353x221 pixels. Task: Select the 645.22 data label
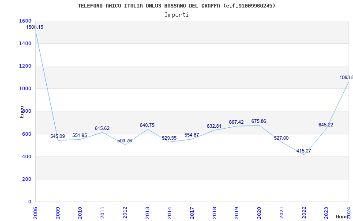[x=326, y=125]
